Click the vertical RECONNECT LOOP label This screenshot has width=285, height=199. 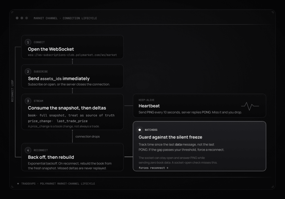(x=12, y=91)
